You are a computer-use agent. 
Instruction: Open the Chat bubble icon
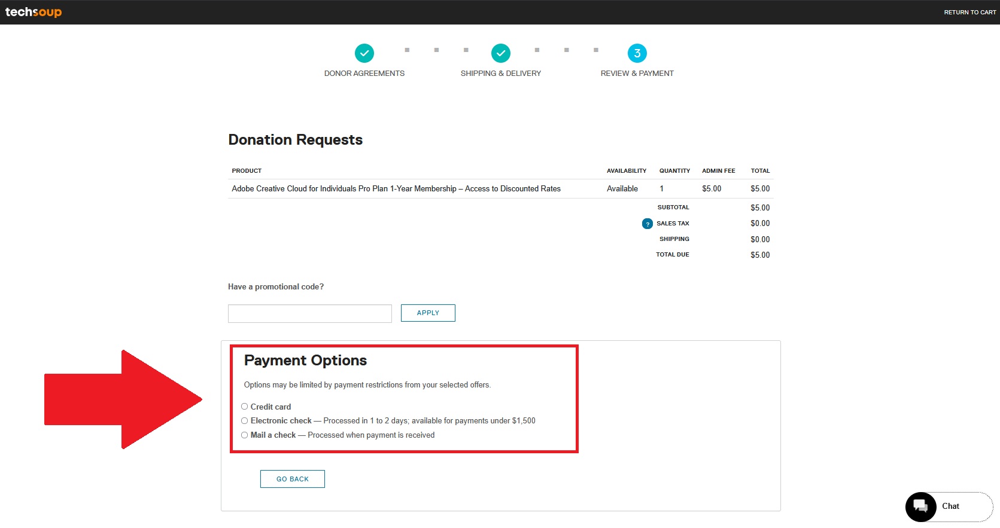921,507
